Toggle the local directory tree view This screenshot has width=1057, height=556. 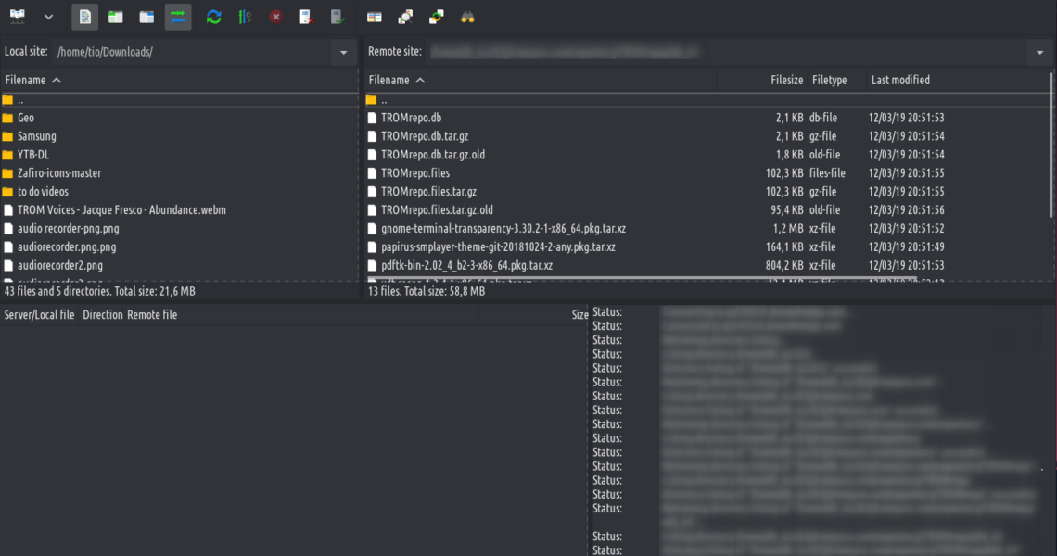click(x=116, y=17)
